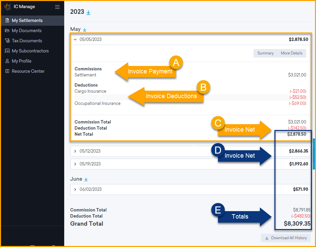The height and width of the screenshot is (247, 316).
Task: Click the Tax Documents icon in sidebar
Action: pyautogui.click(x=7, y=41)
